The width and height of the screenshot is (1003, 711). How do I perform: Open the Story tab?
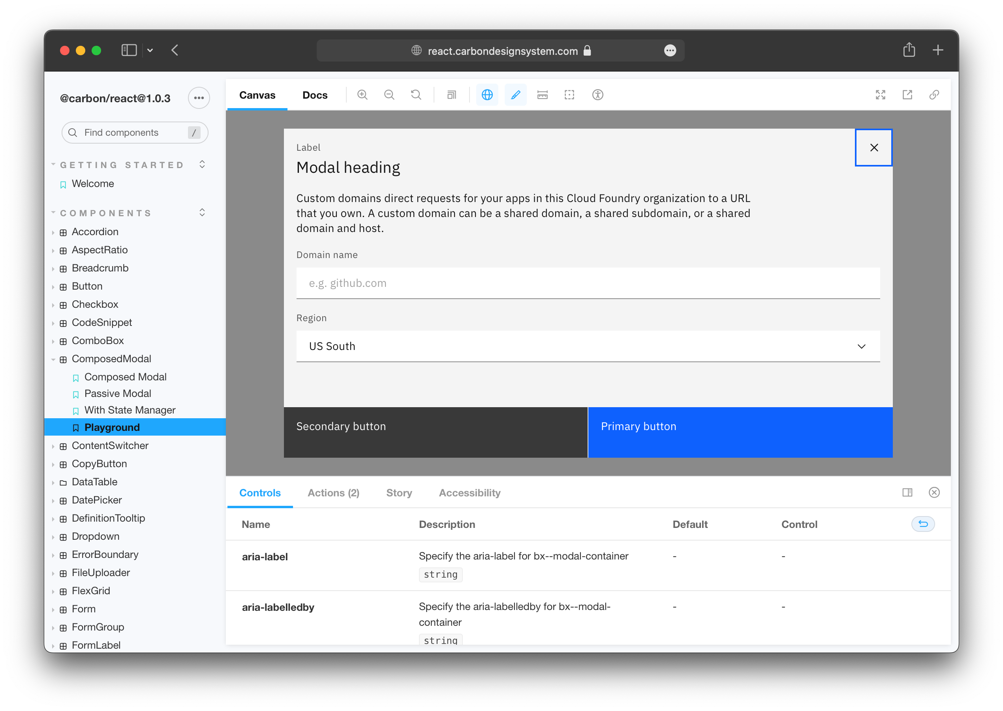point(399,492)
